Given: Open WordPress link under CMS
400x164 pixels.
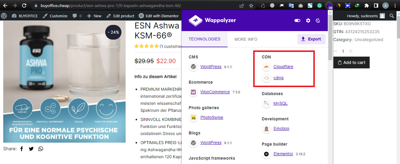Looking at the screenshot, I should 211,67.
